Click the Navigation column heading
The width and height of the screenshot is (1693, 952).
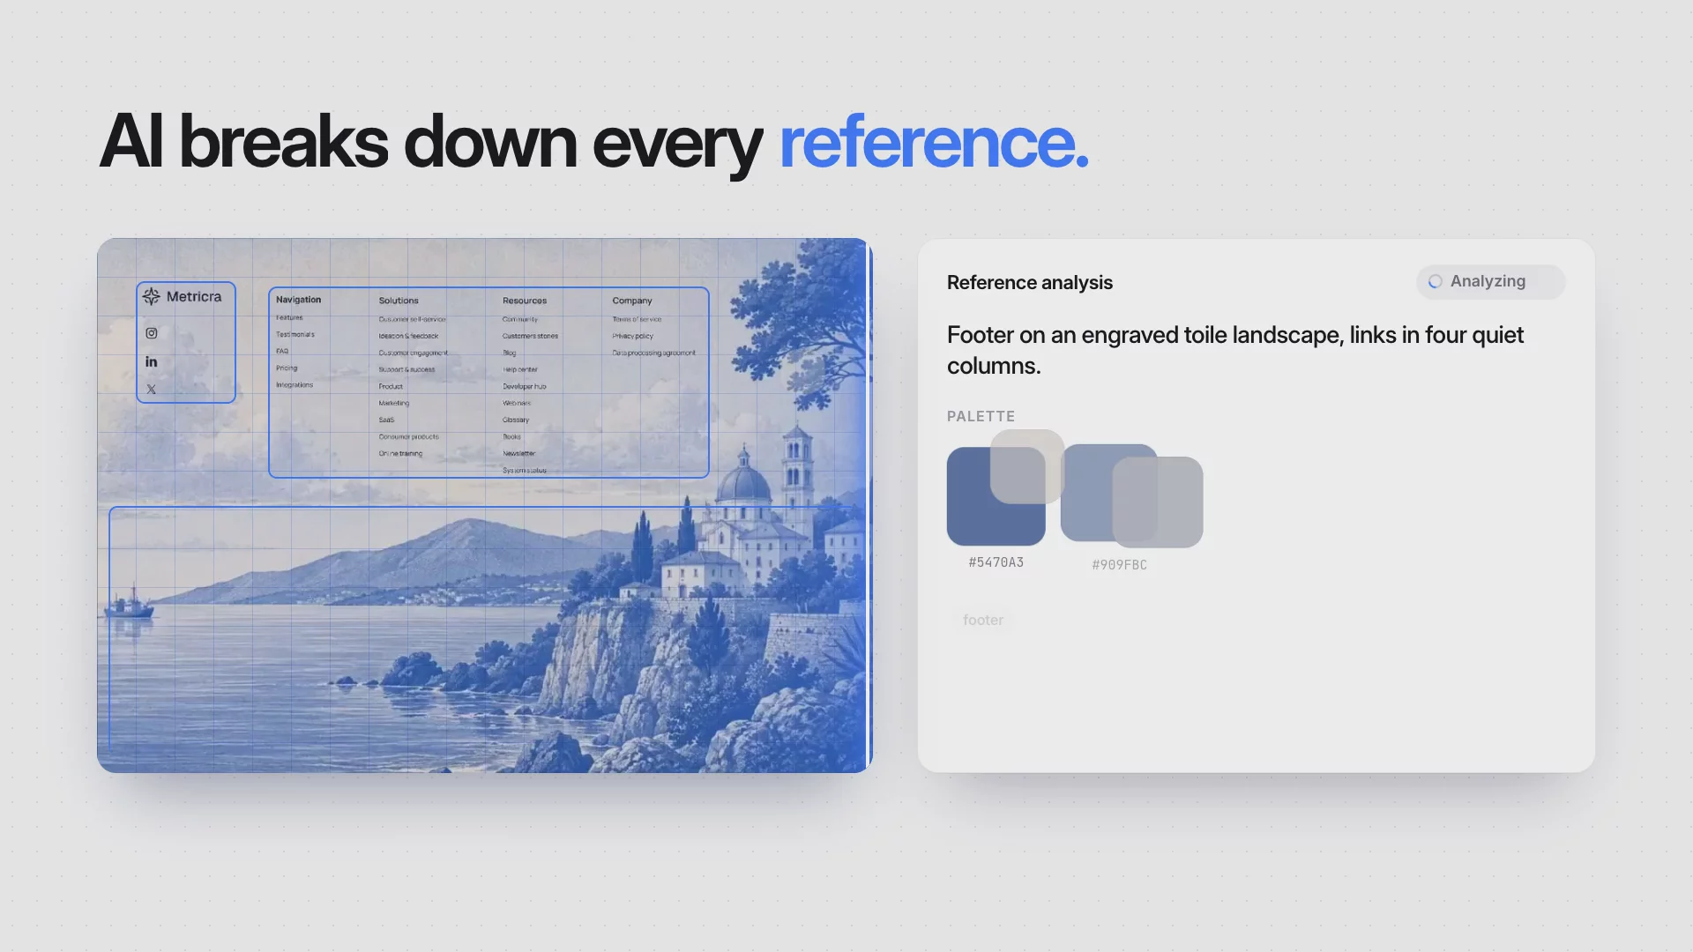tap(298, 300)
